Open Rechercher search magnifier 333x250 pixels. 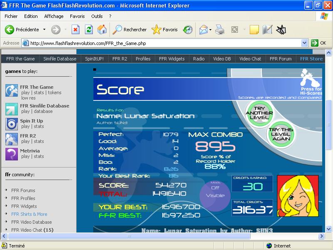click(x=117, y=30)
